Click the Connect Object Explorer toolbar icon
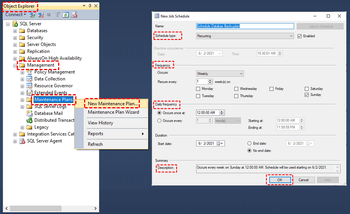Viewport: 350px width, 214px height. click(32, 15)
